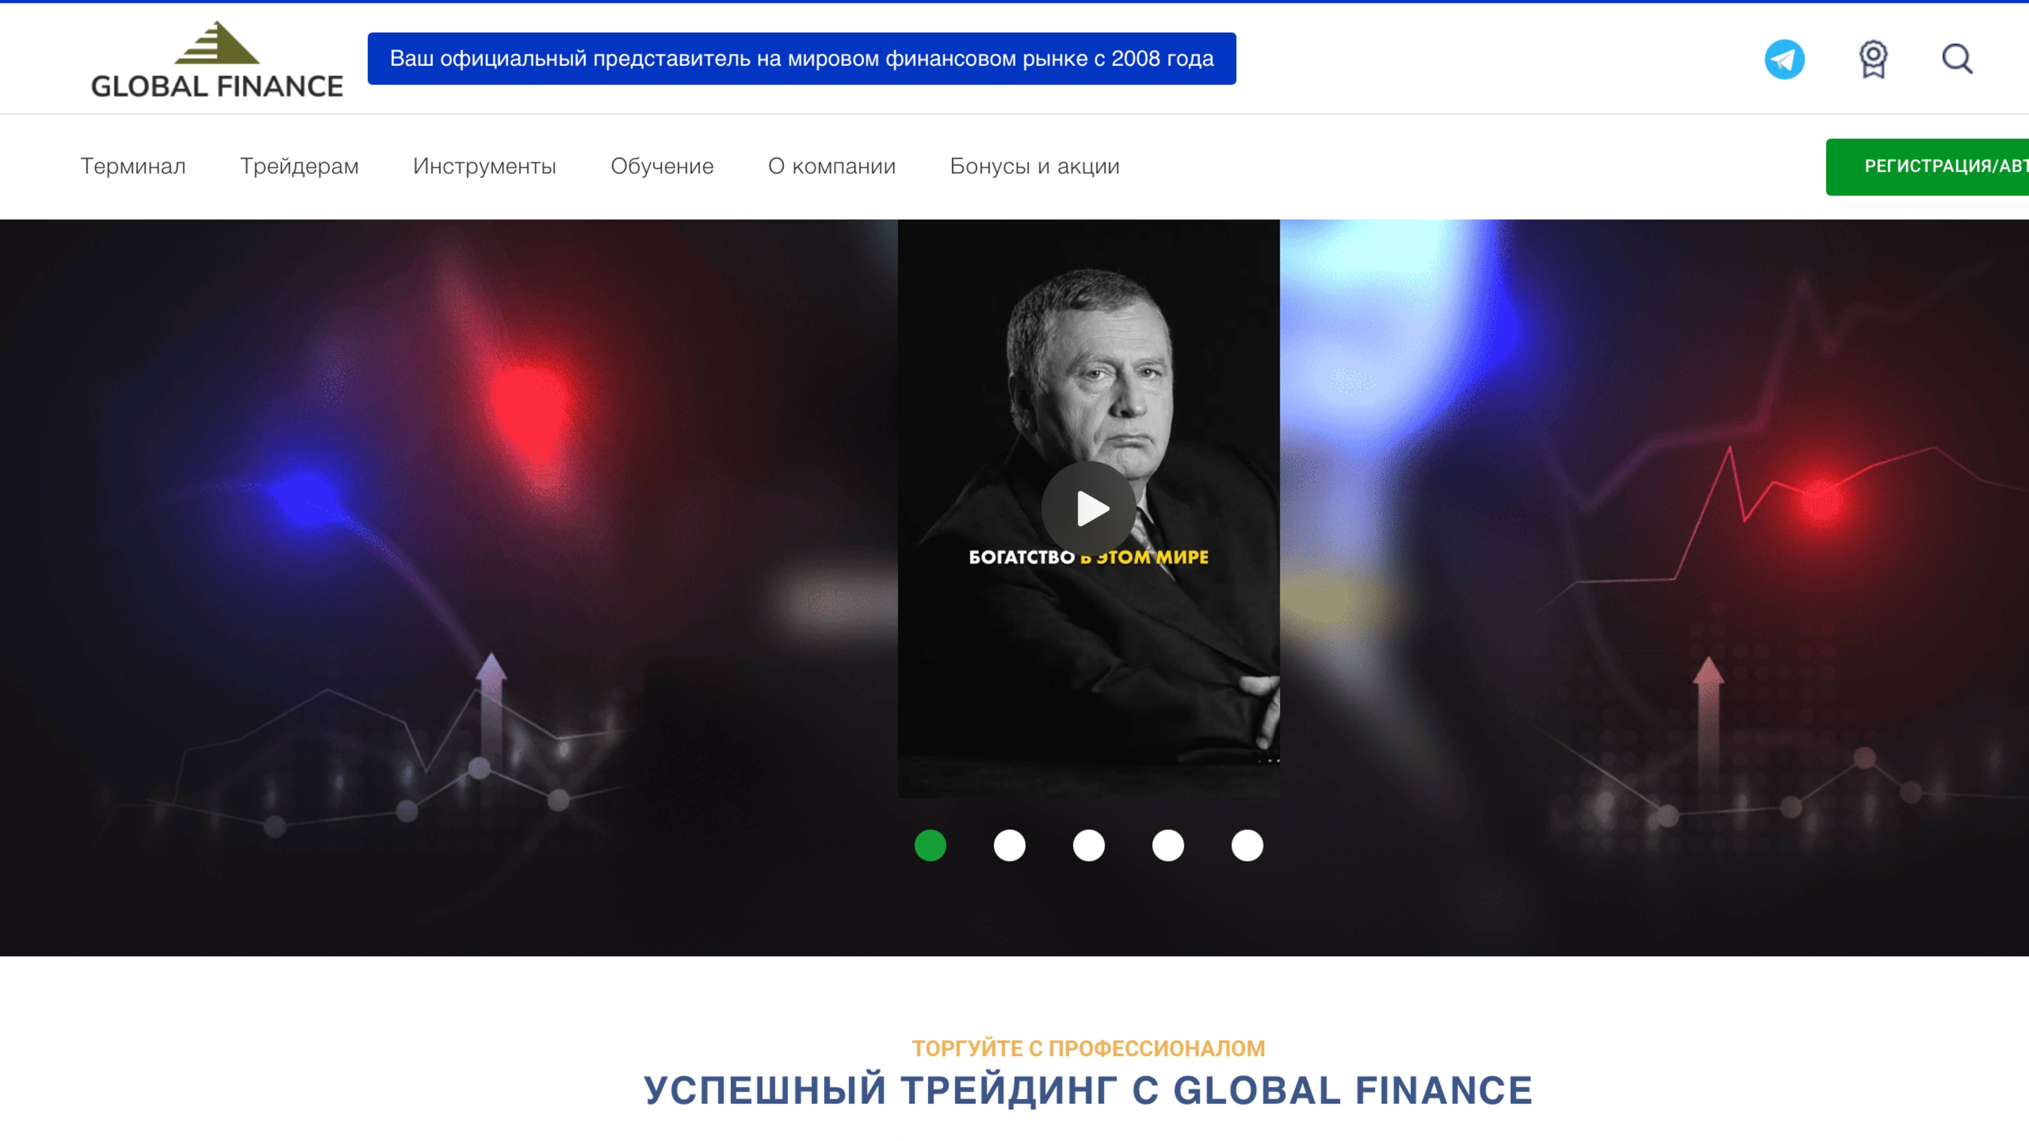Viewport: 2029px width, 1141px height.
Task: Click the Global Finance pyramid logo
Action: pos(217,59)
